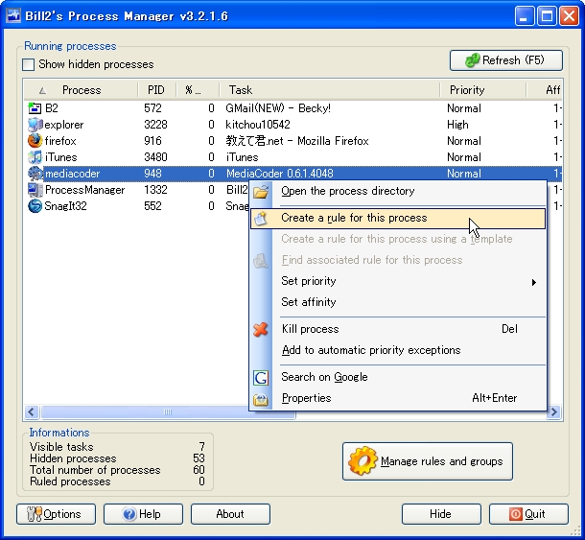Click the firefox process icon
The height and width of the screenshot is (540, 585).
(35, 141)
